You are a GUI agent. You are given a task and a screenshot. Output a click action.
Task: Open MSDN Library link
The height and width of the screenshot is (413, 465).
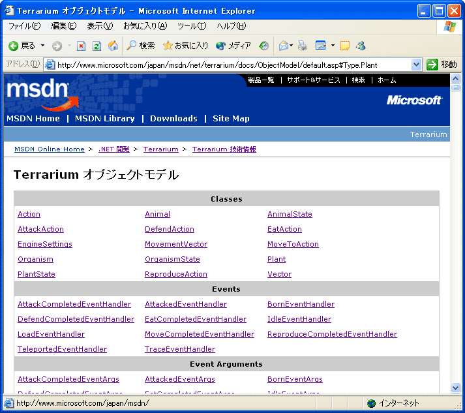coord(105,118)
